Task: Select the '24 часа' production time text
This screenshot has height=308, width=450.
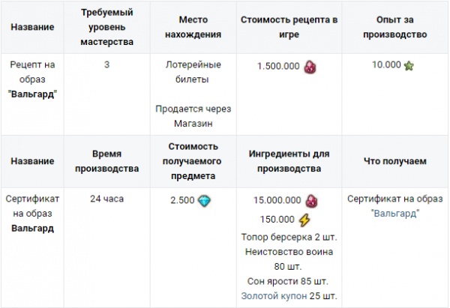Action: pyautogui.click(x=107, y=199)
